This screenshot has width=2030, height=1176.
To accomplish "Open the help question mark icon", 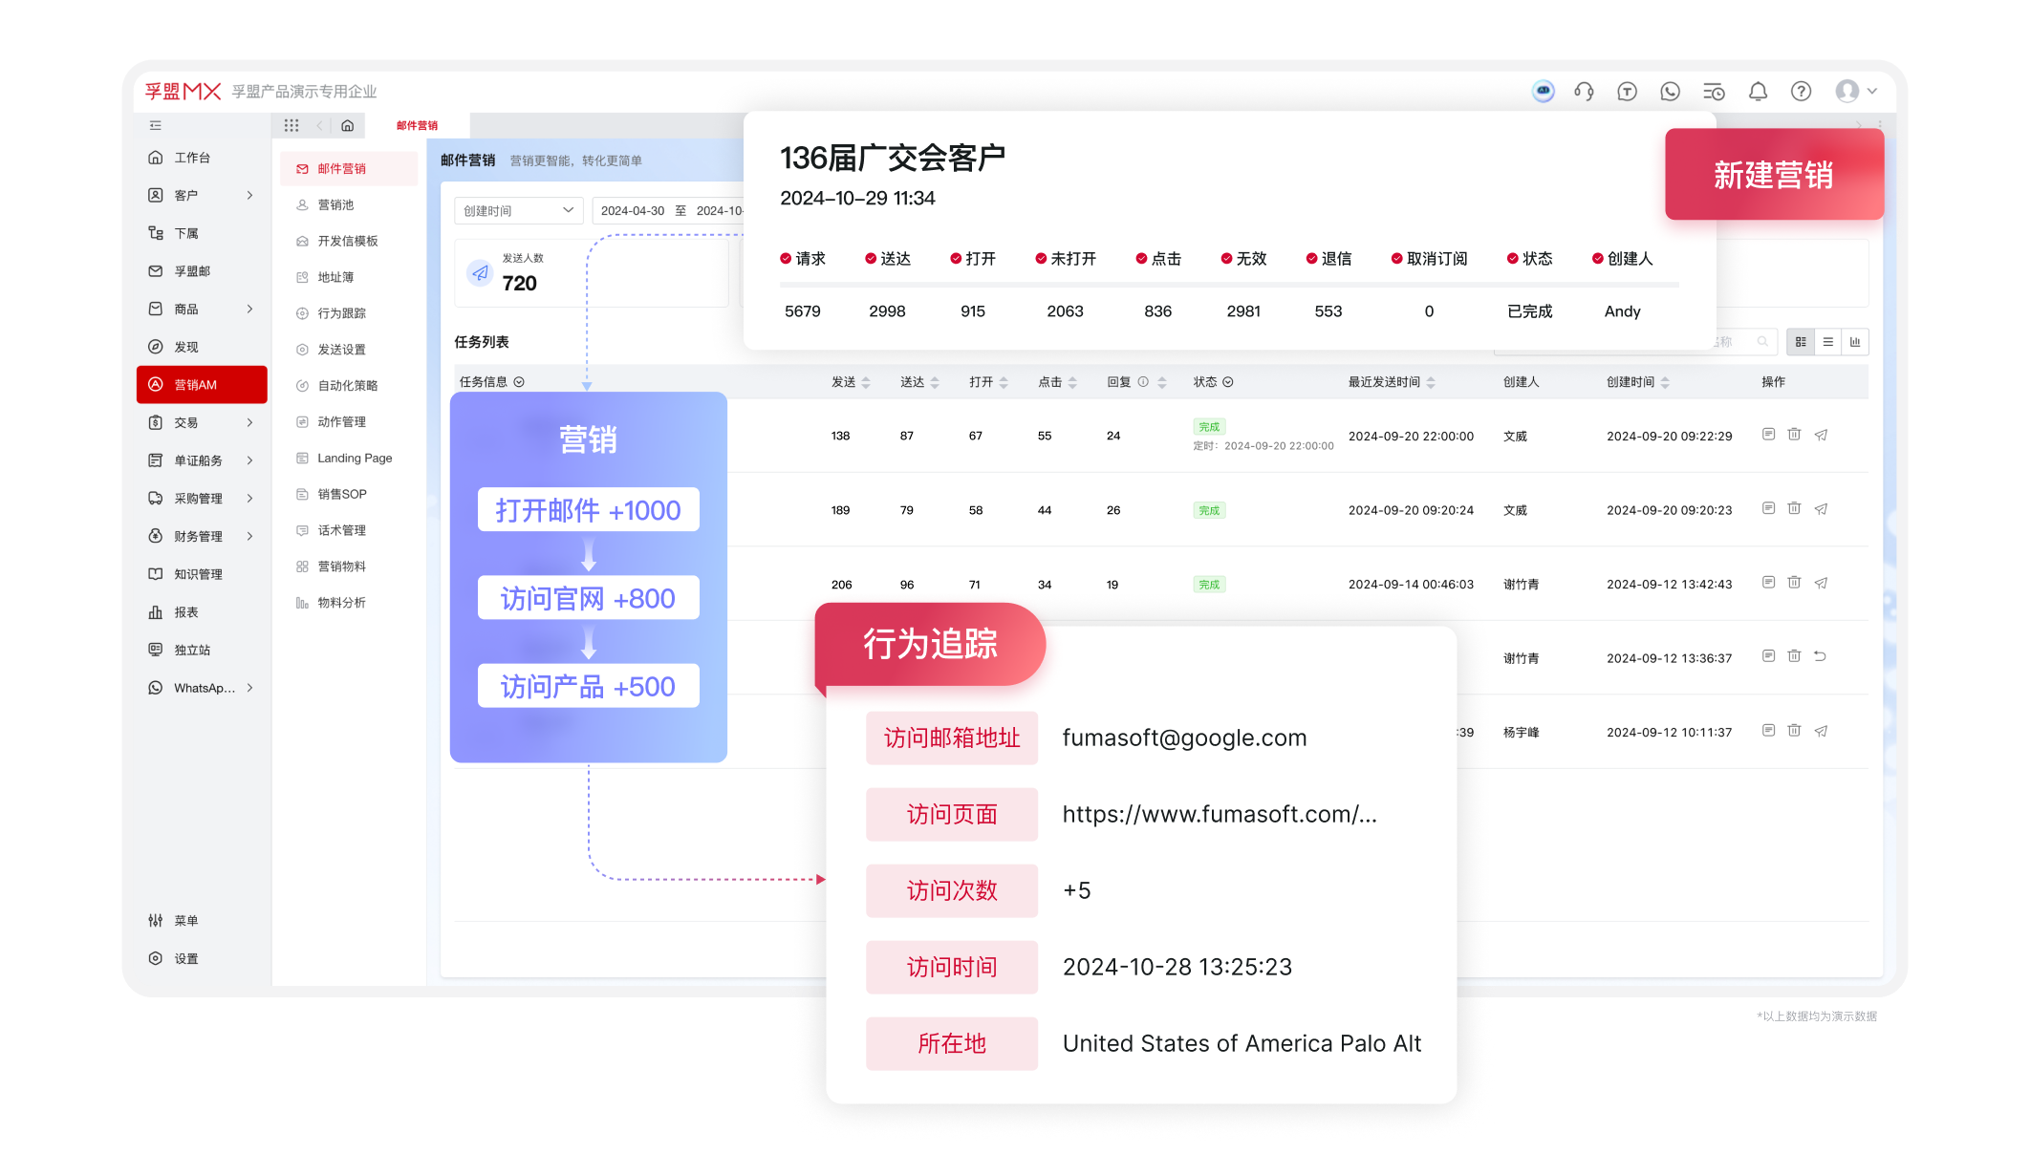I will click(1801, 92).
